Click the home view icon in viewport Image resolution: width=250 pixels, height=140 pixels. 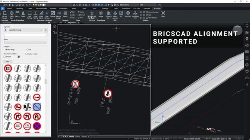55,26
